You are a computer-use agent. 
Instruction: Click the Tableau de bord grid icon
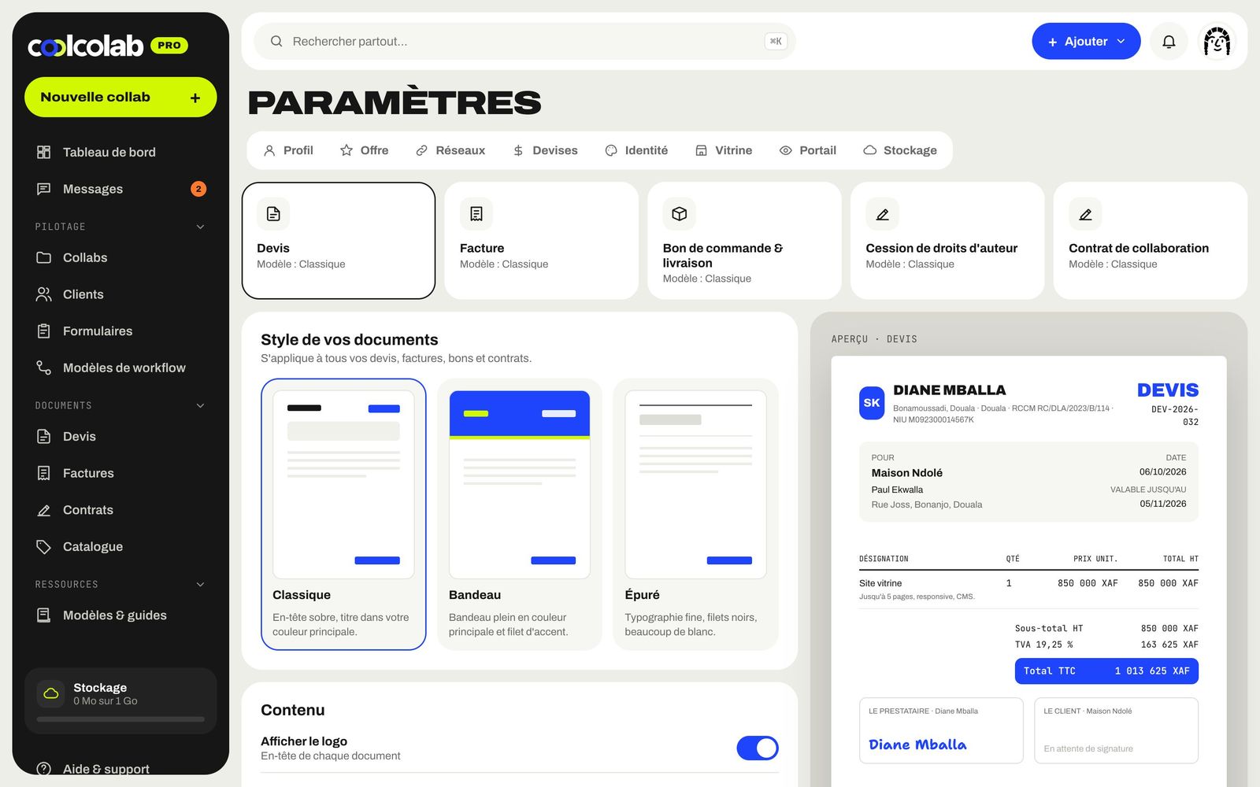[44, 152]
